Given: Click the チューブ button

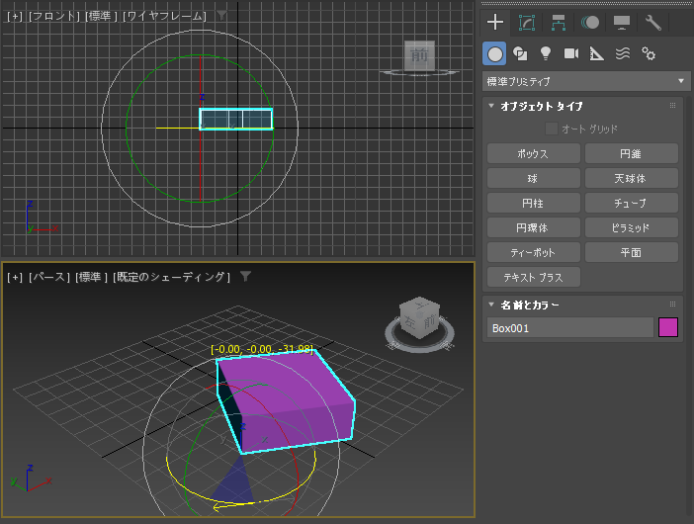Looking at the screenshot, I should pos(632,203).
